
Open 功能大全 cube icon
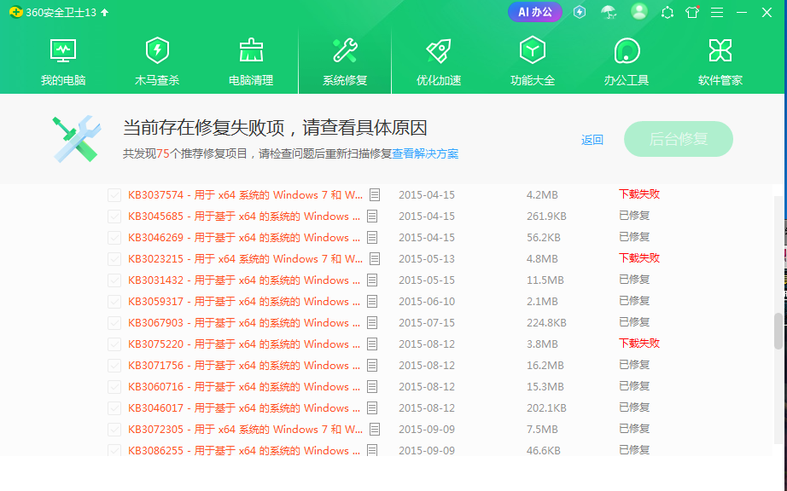(533, 51)
